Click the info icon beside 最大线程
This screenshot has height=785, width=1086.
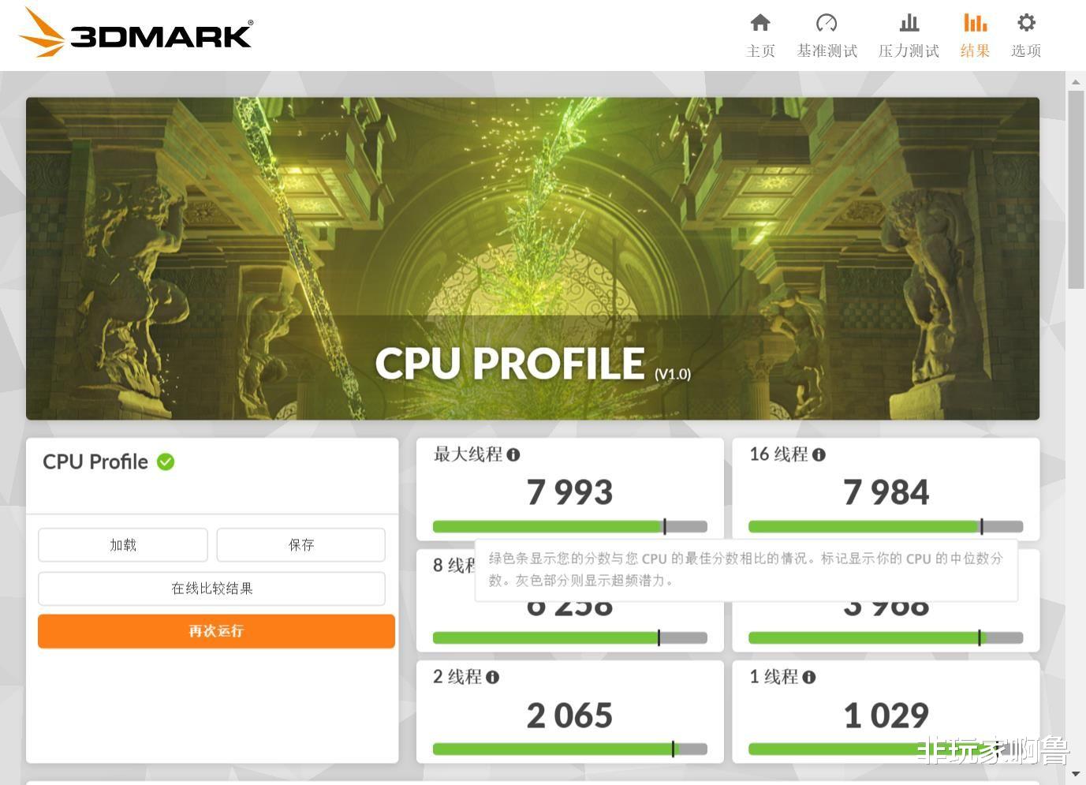[x=515, y=454]
